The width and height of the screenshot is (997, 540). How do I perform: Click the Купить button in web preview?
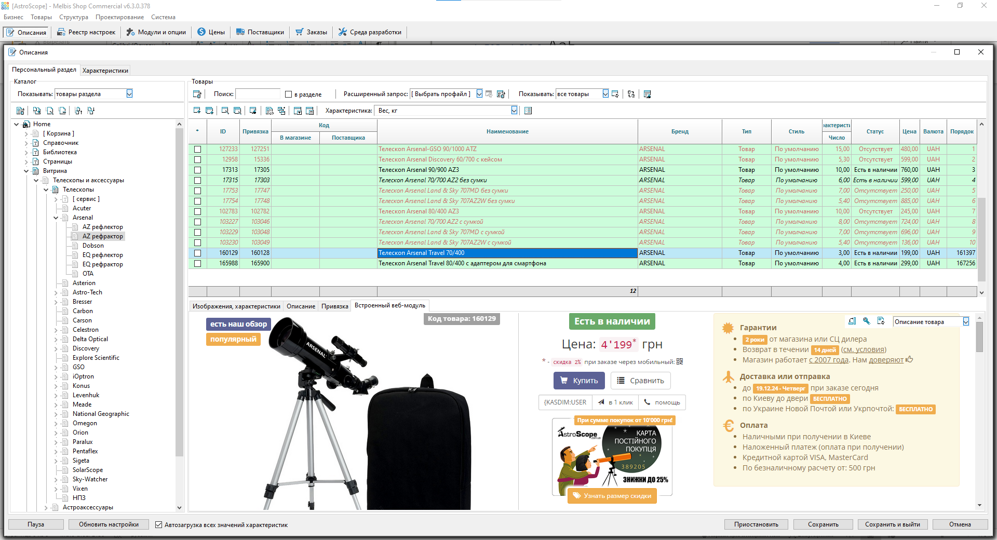[x=579, y=381]
